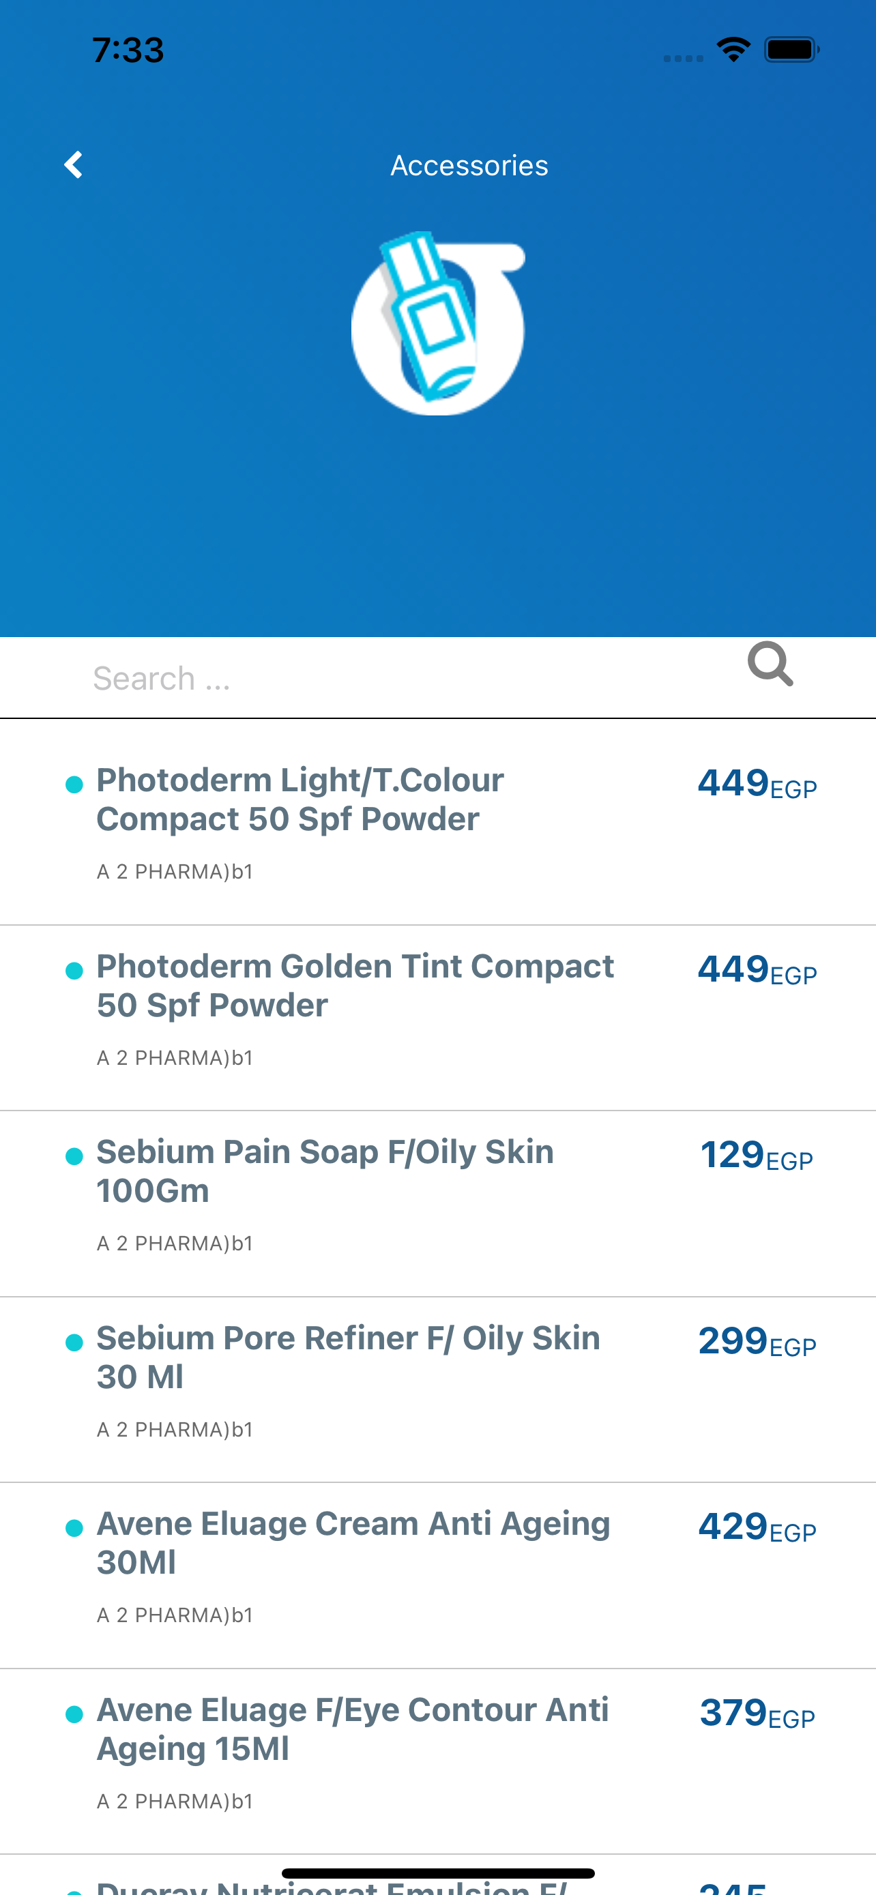This screenshot has height=1895, width=876.
Task: Tap the Wi-Fi status icon
Action: coord(733,50)
